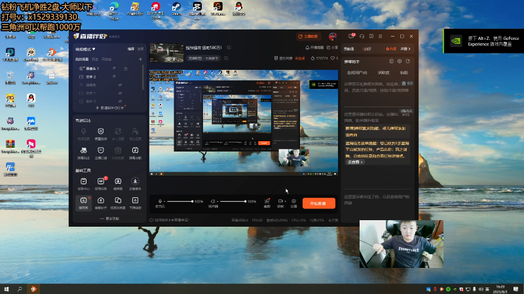
Task: Select the webcam overlay inside the preview
Action: 293,157
